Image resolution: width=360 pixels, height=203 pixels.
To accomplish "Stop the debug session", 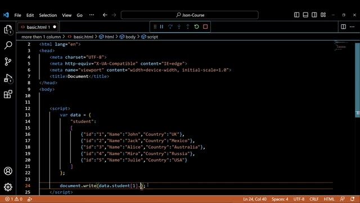I will pyautogui.click(x=205, y=27).
